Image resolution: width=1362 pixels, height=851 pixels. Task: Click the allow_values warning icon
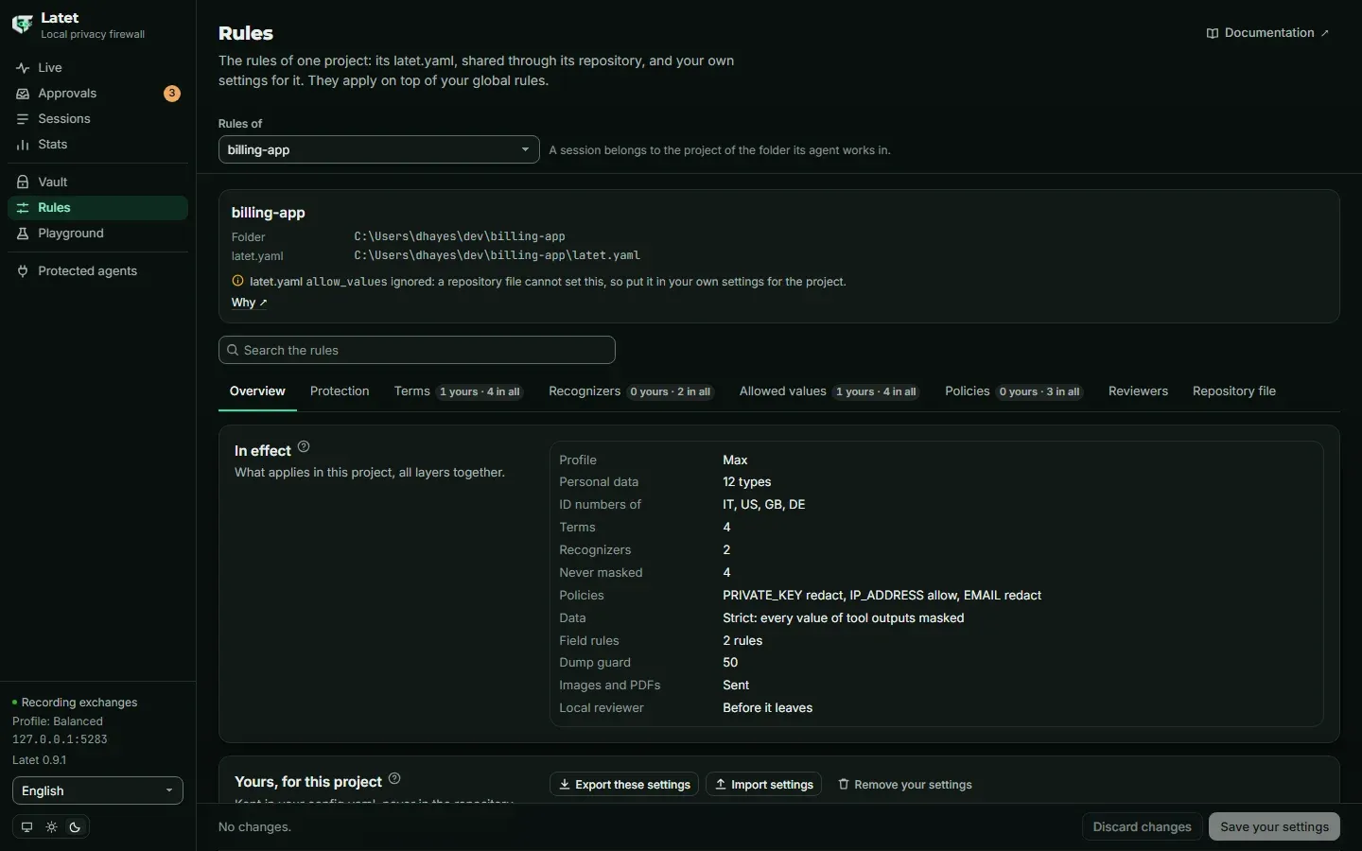pyautogui.click(x=237, y=281)
